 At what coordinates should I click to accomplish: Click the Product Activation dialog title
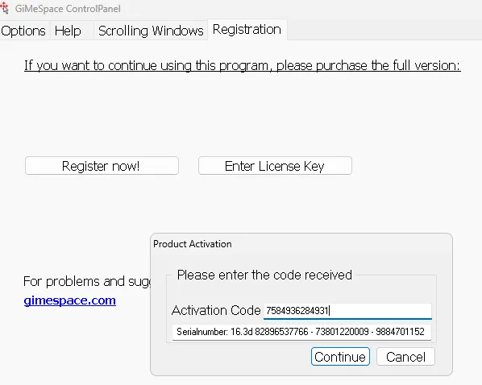pos(193,244)
